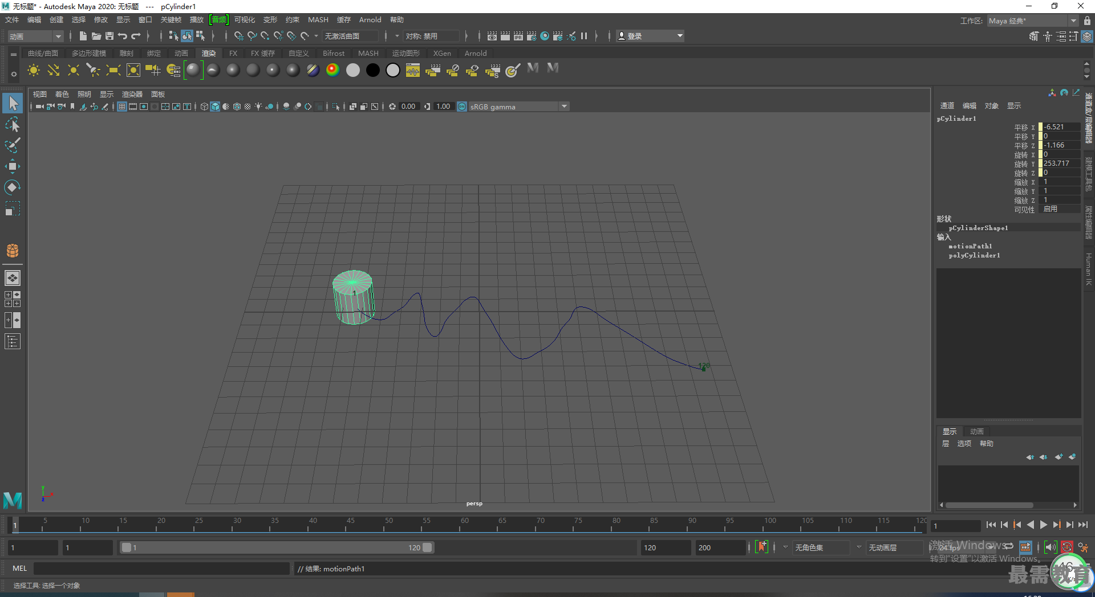Open the 24 fps frame rate dropdown
This screenshot has width=1095, height=597.
tap(967, 547)
